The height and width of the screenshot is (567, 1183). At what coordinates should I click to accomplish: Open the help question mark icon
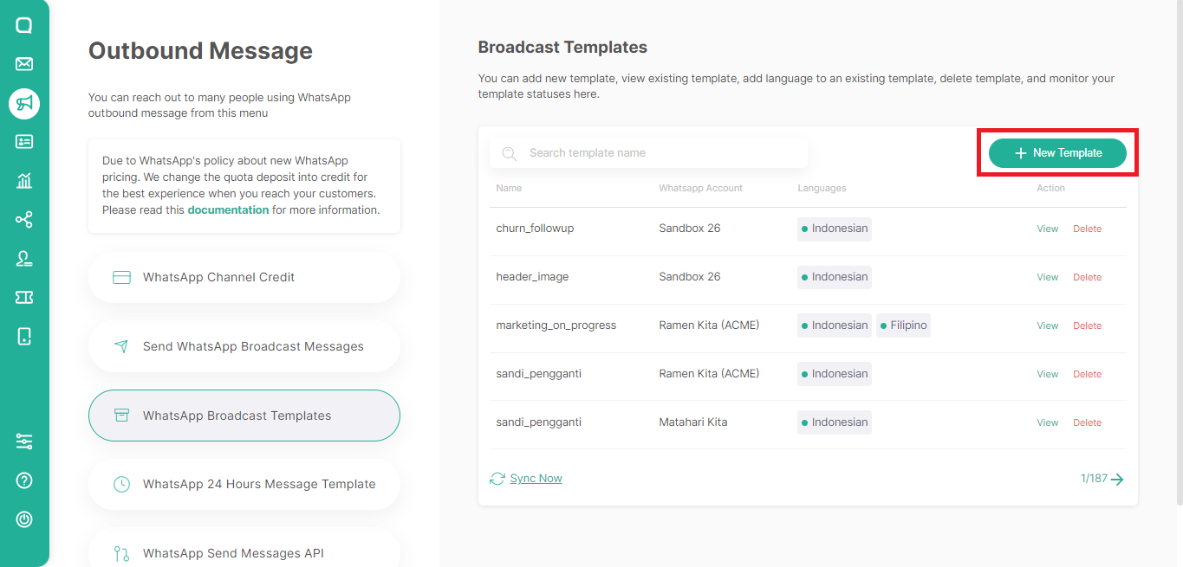point(23,480)
